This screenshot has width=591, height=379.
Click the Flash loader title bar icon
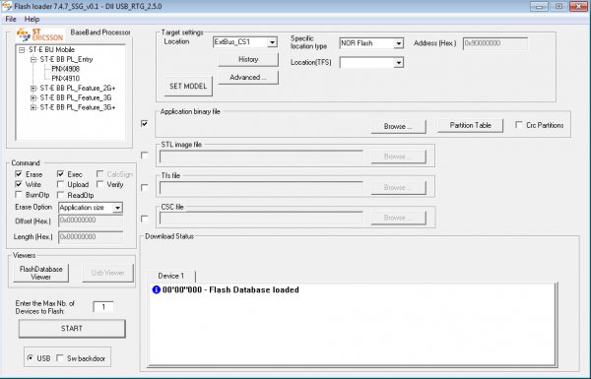tap(7, 7)
